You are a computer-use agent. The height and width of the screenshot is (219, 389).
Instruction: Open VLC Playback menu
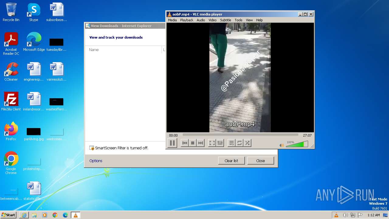tap(187, 20)
